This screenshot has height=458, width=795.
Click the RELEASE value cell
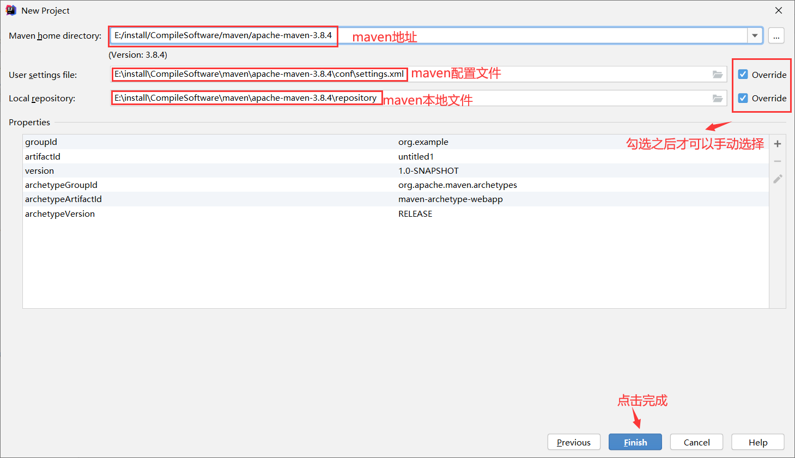pyautogui.click(x=415, y=213)
